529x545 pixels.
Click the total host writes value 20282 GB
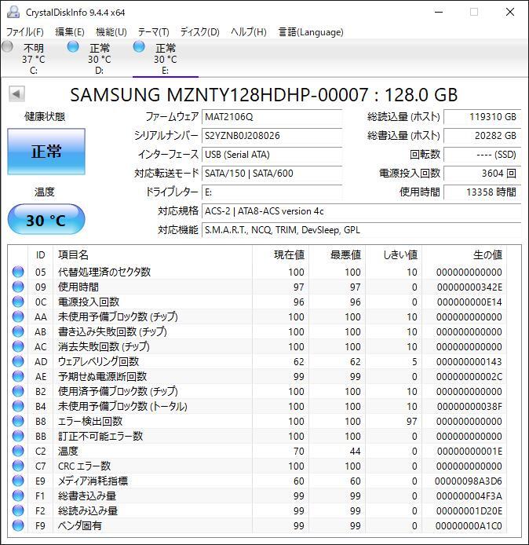point(483,136)
